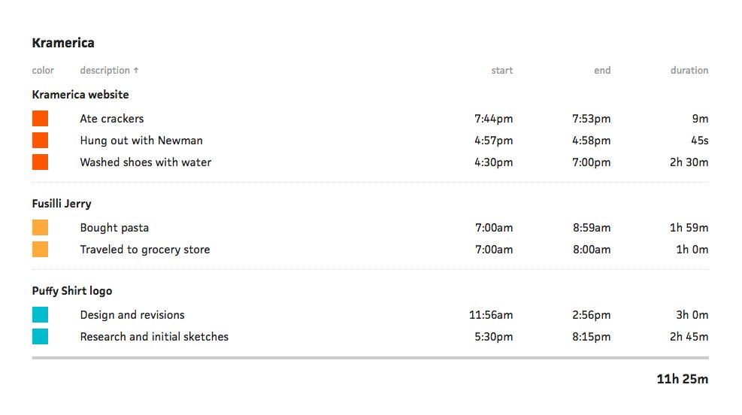Viewport: 742px width, 415px height.
Task: Open the Fusilli Jerry project heading
Action: 62,204
